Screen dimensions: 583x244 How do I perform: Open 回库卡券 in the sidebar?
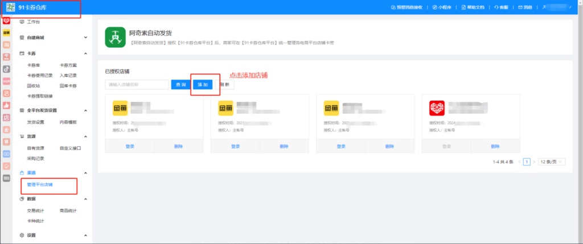pyautogui.click(x=68, y=86)
